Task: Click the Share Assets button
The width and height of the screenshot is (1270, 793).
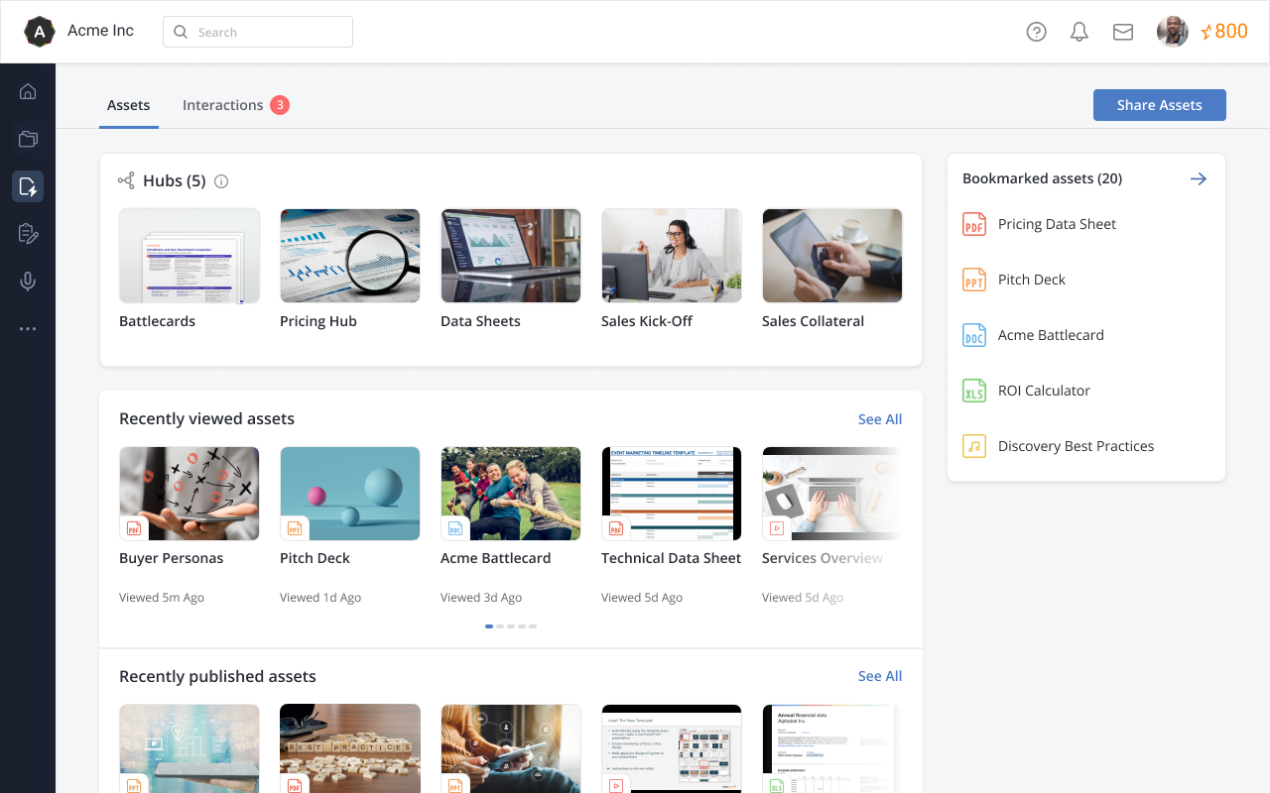Action: click(x=1159, y=104)
